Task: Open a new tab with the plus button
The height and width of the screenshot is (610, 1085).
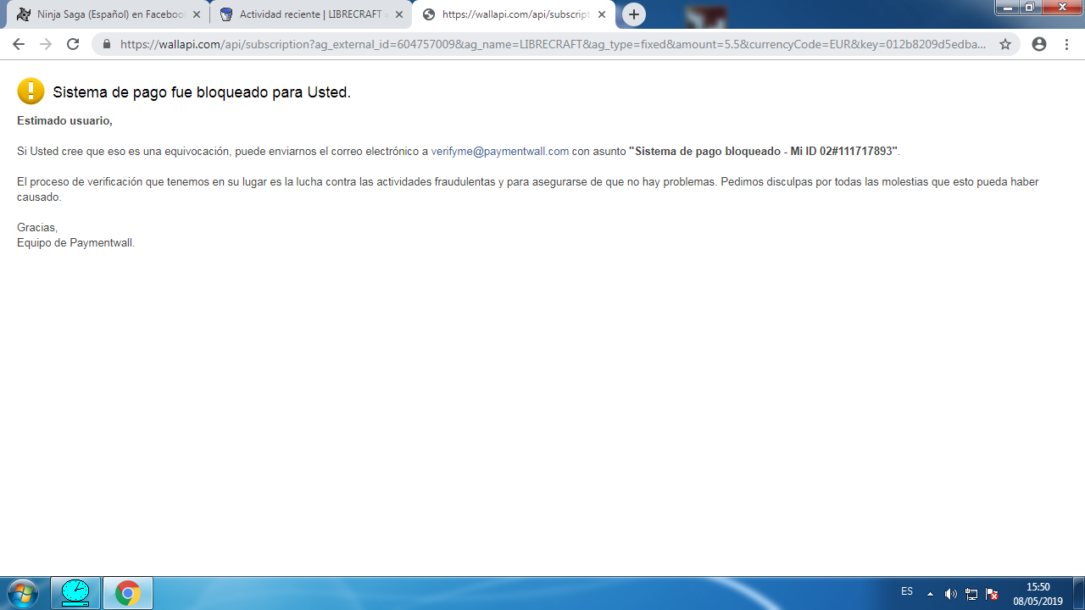Action: 634,14
